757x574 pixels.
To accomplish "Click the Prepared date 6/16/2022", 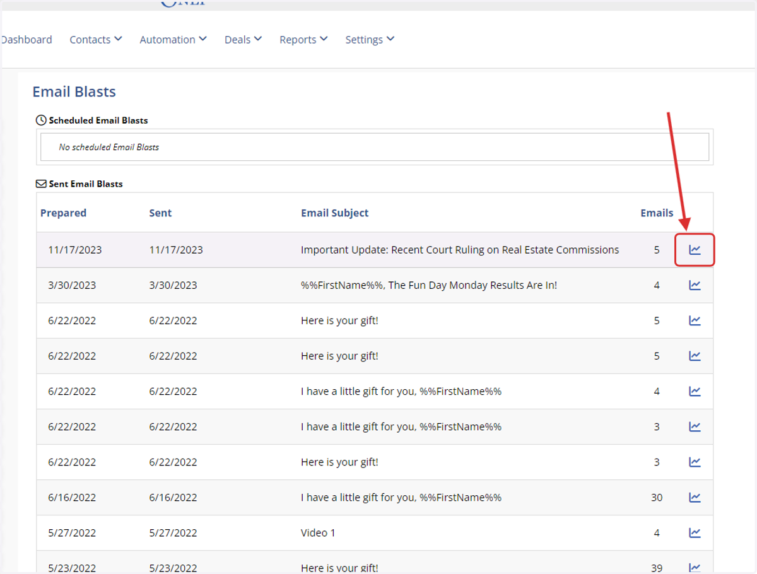I will [x=72, y=497].
